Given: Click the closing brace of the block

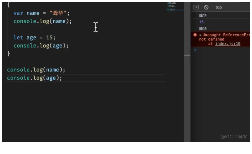Looking at the screenshot, I should tap(8, 54).
